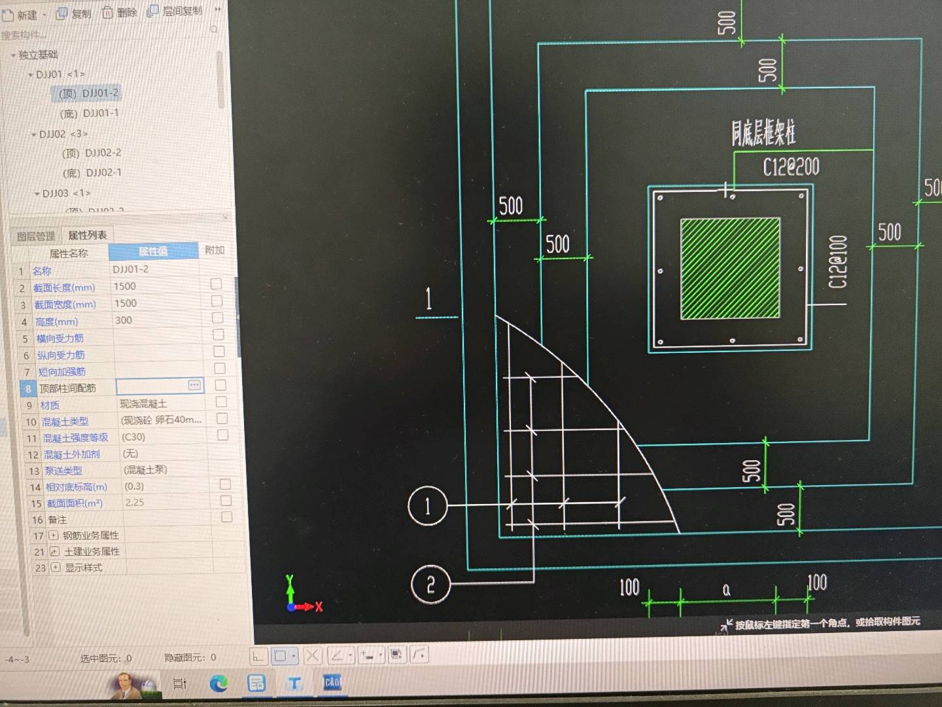This screenshot has height=707, width=942.
Task: Select (顶) DJJ02-2 in the component tree
Action: (x=92, y=153)
